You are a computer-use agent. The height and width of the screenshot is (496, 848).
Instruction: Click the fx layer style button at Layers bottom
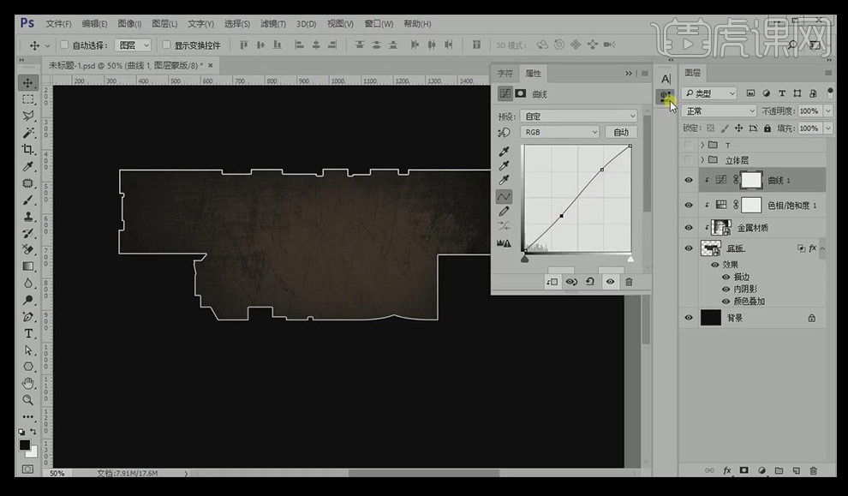tap(726, 470)
